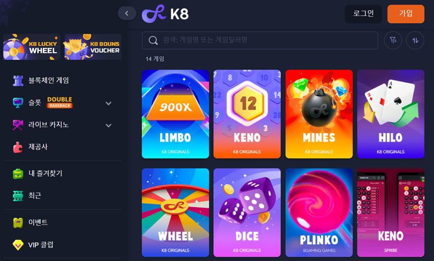This screenshot has width=434, height=261.
Task: Click the 제공사 puzzle piece icon
Action: click(x=18, y=147)
